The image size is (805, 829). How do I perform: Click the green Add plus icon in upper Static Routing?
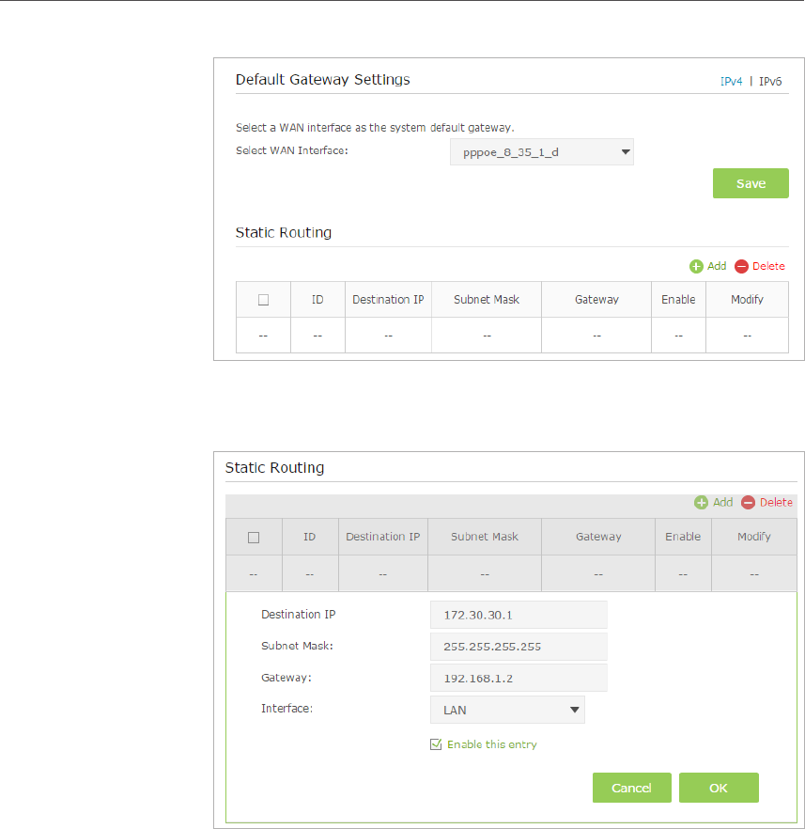(x=696, y=267)
